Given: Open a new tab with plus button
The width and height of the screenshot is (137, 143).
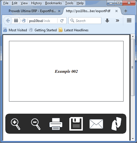Looking at the screenshot, I should click(x=126, y=11).
